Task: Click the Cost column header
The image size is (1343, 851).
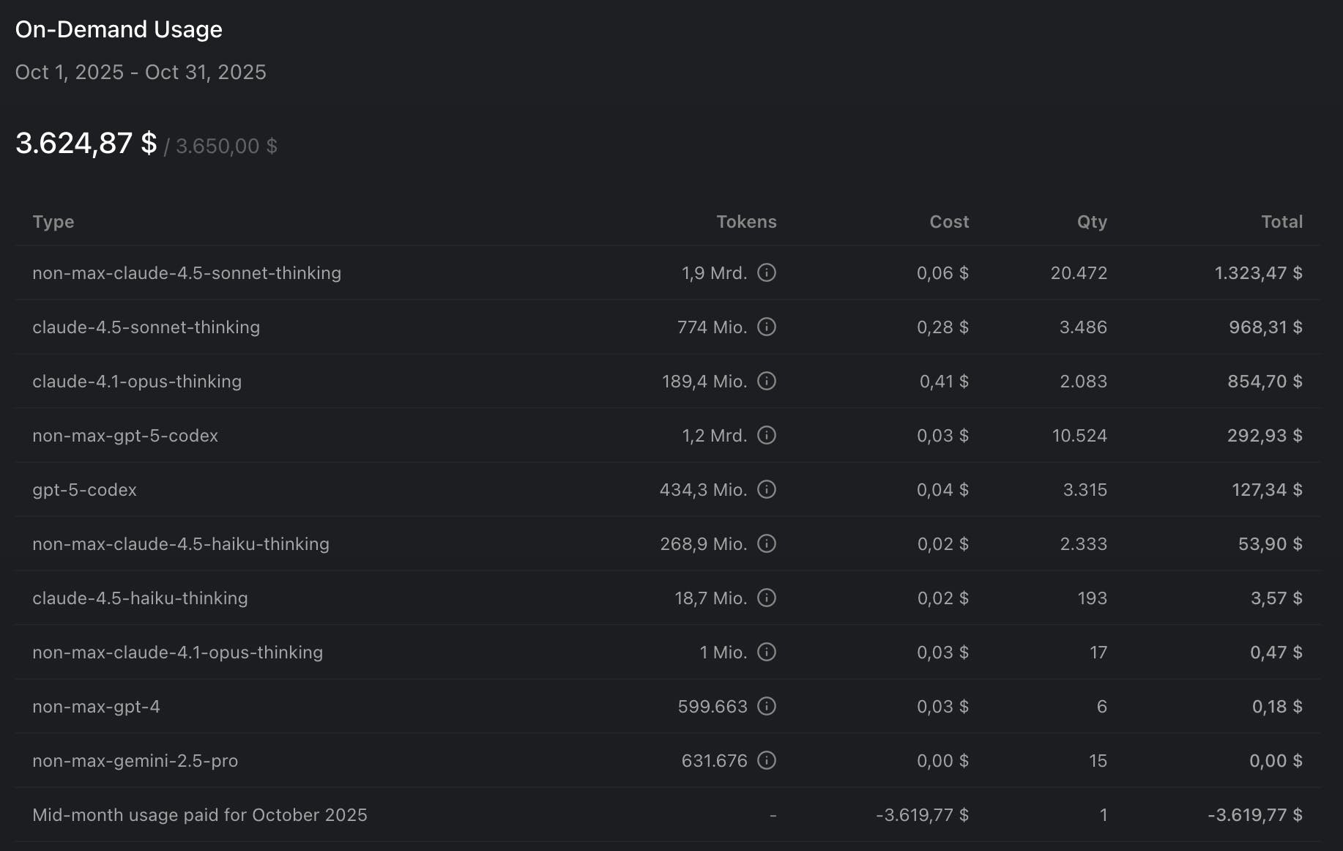Action: [x=949, y=222]
